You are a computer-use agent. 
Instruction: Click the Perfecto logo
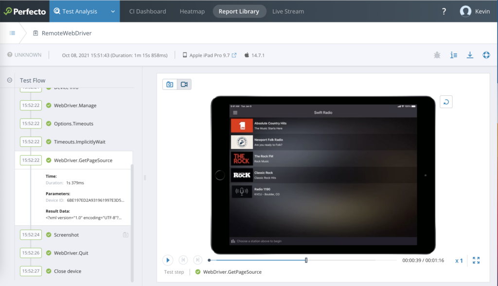pyautogui.click(x=24, y=12)
